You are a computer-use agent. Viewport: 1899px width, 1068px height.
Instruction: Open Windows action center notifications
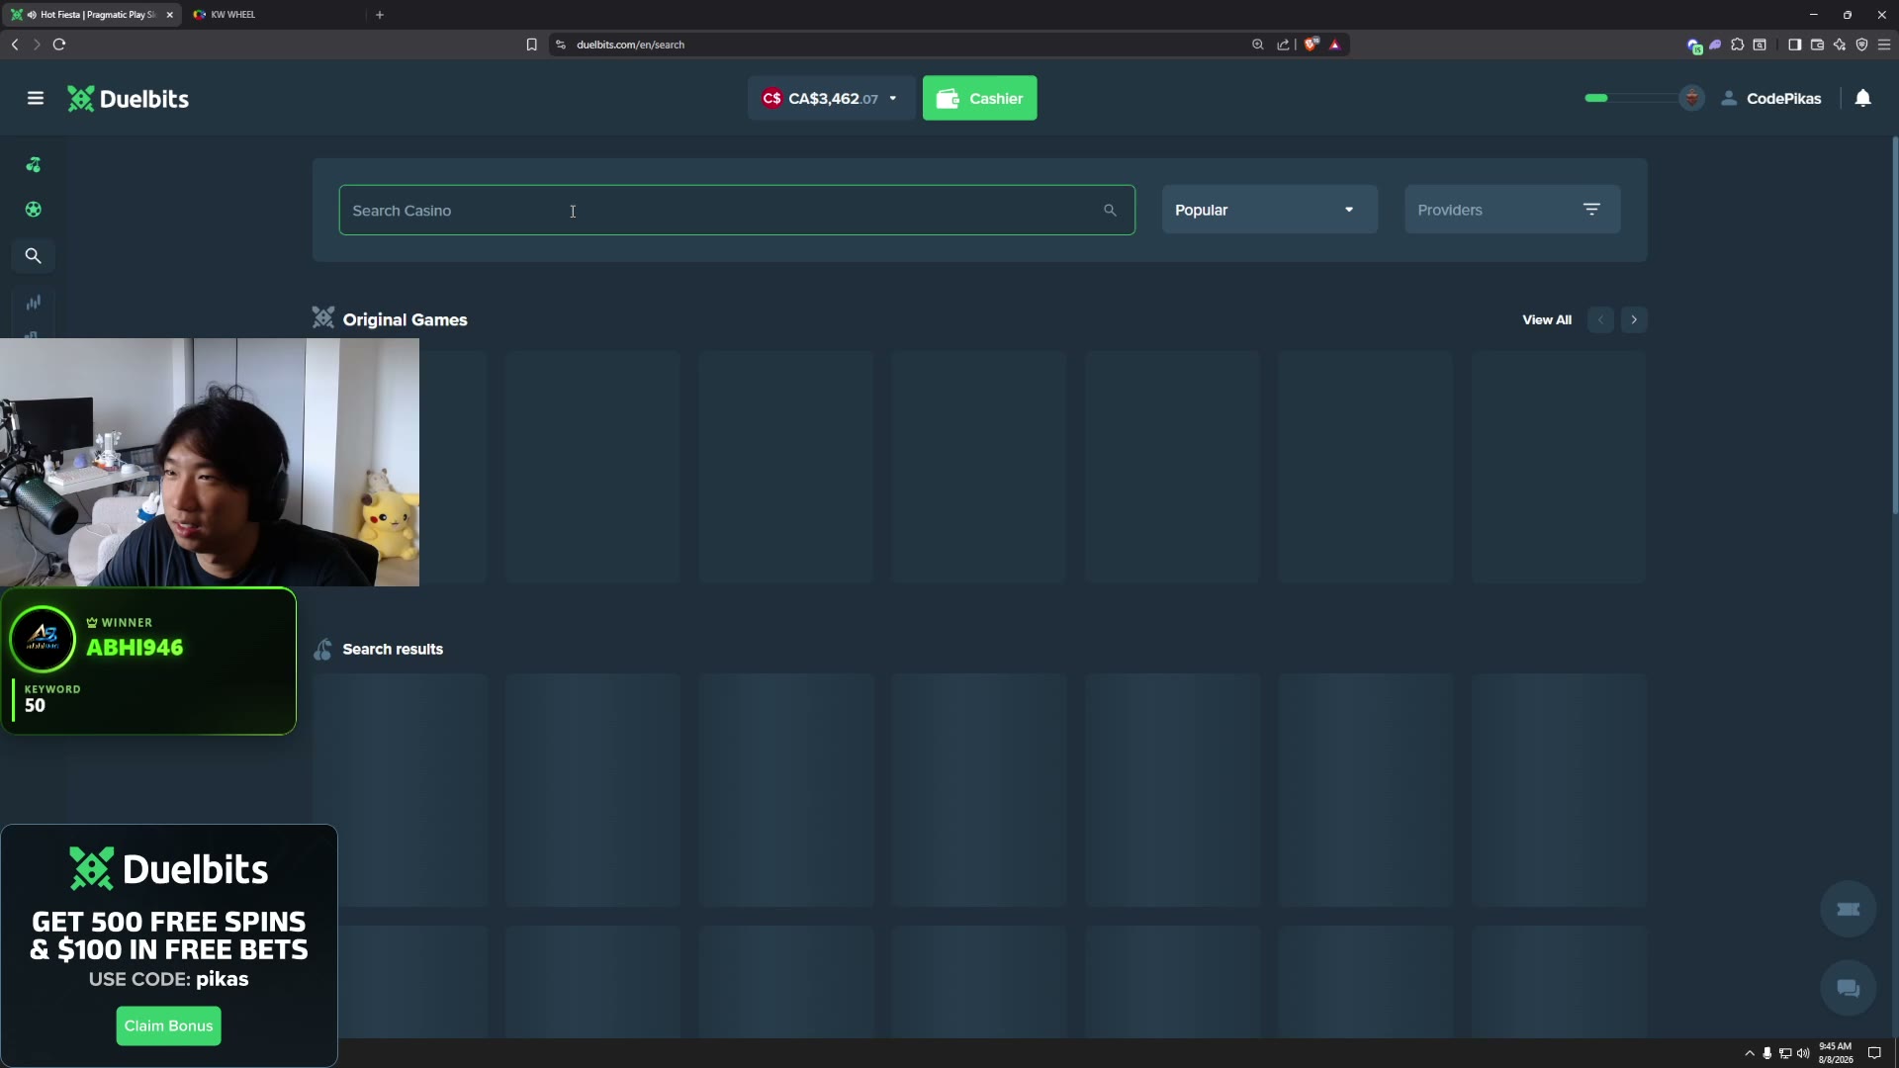click(1873, 1053)
